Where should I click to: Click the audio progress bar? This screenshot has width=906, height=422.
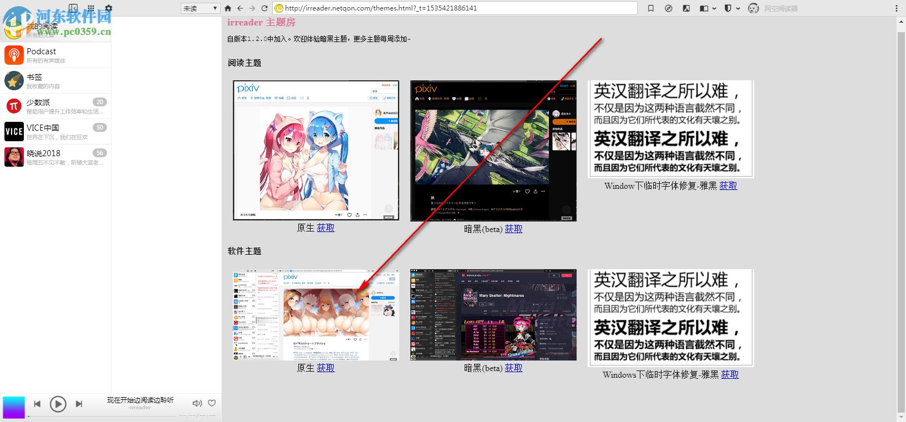(103, 416)
